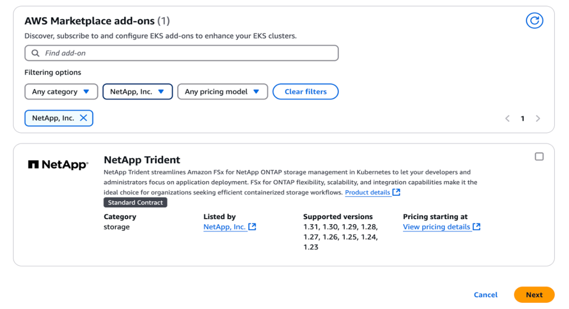Click the NetApp Trident title
The height and width of the screenshot is (309, 569).
coord(142,160)
